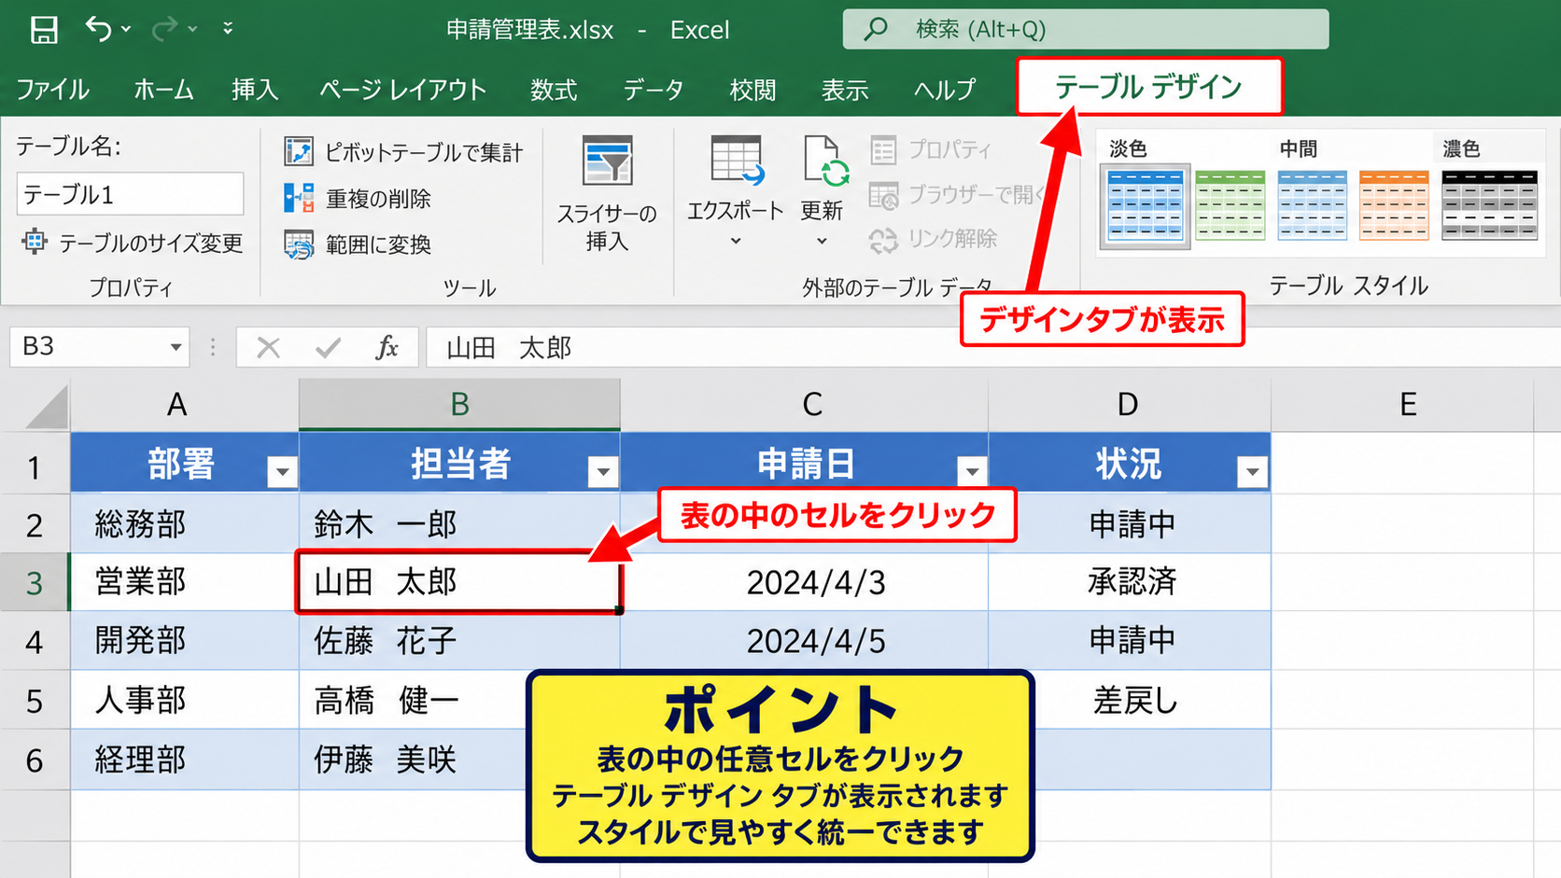Switch to the ホーム tab
This screenshot has height=878, width=1561.
pos(163,90)
